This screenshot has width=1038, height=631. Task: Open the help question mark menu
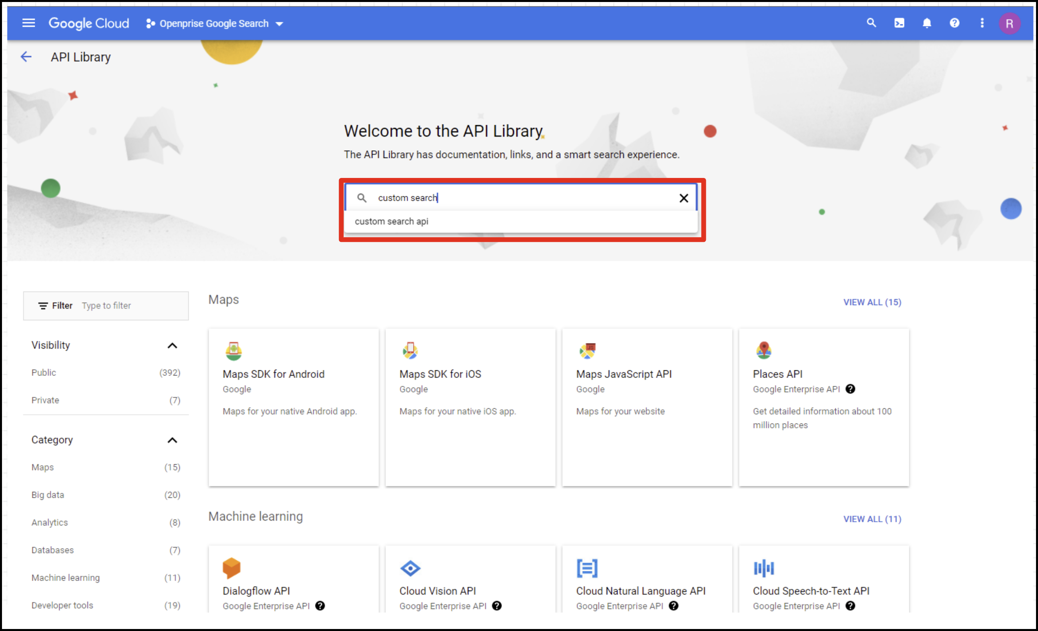(x=954, y=23)
